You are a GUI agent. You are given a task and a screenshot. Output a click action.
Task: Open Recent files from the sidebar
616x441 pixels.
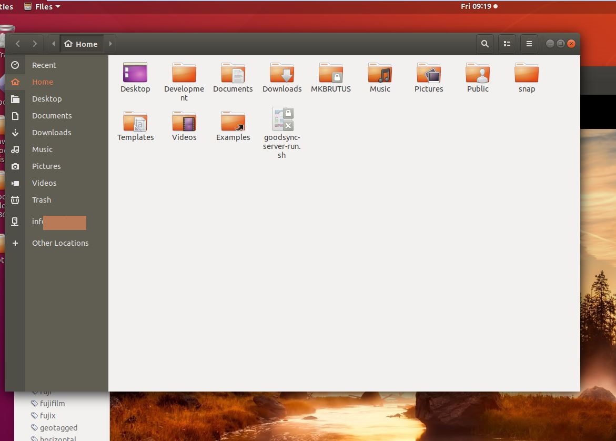click(44, 65)
